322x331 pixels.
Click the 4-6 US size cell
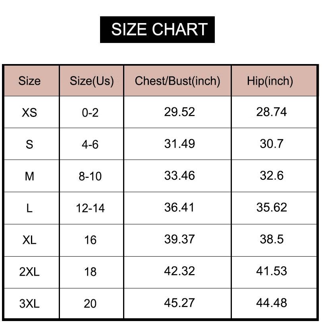point(92,144)
